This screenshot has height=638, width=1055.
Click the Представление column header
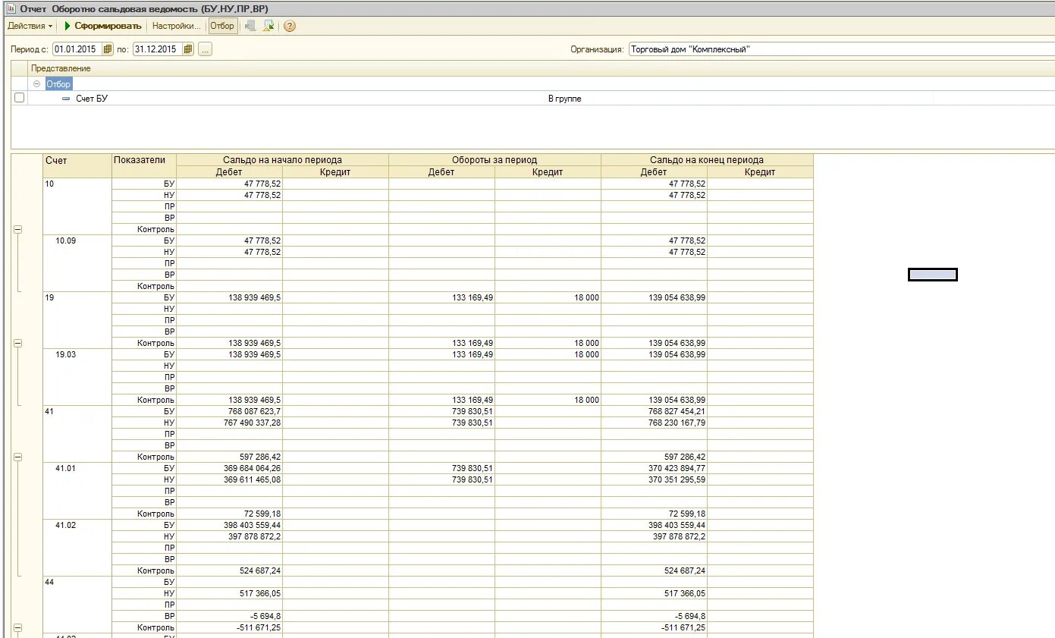tap(61, 68)
